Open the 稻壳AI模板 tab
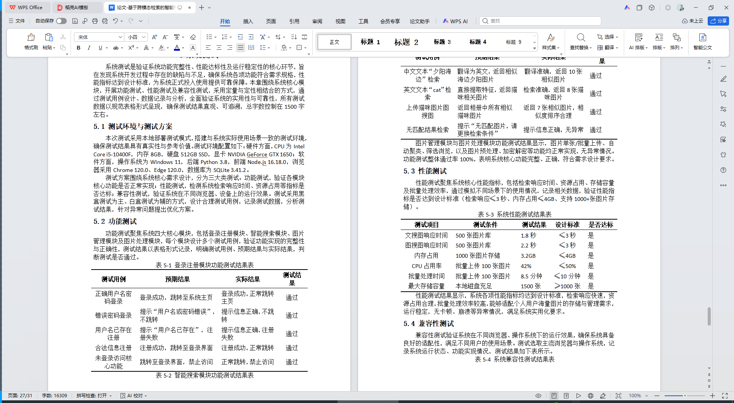734x403 pixels. pos(77,7)
